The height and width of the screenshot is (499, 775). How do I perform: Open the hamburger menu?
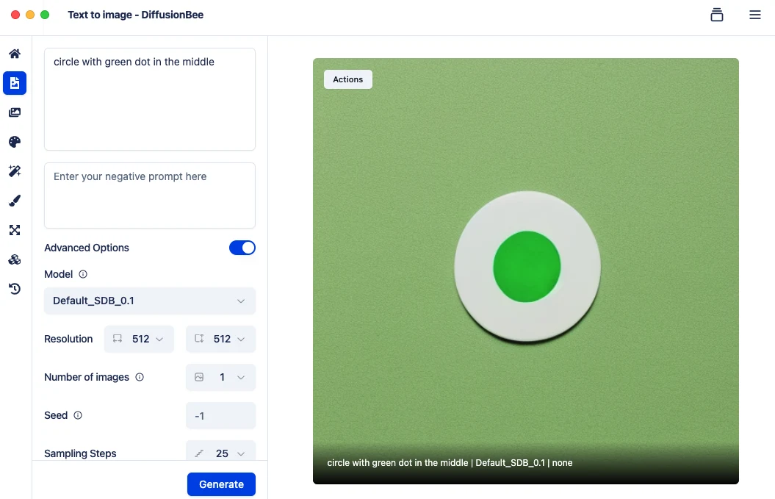tap(754, 15)
